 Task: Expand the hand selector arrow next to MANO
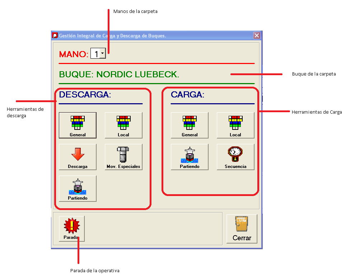tap(102, 53)
